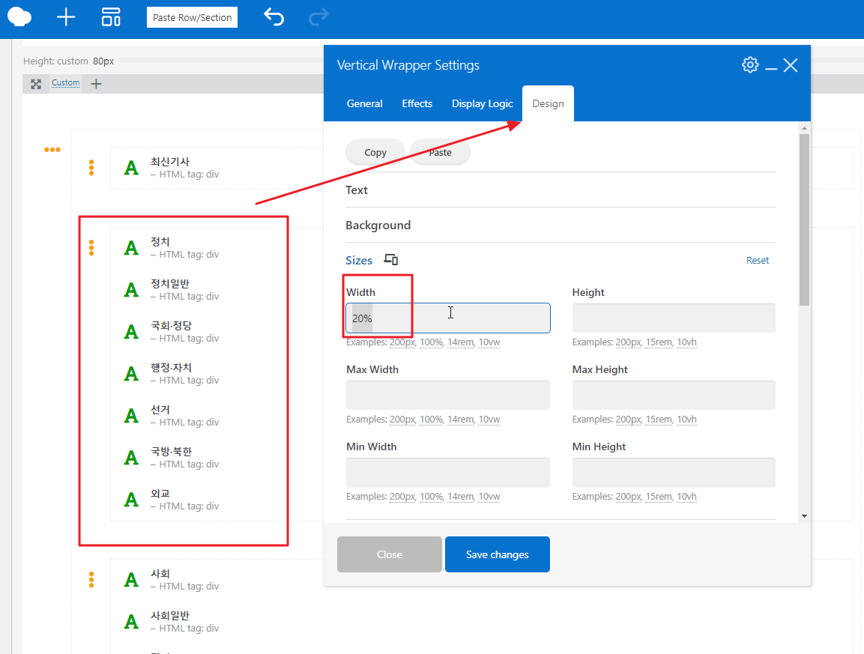This screenshot has width=864, height=654.
Task: Select the 정치 text element icon
Action: click(131, 248)
